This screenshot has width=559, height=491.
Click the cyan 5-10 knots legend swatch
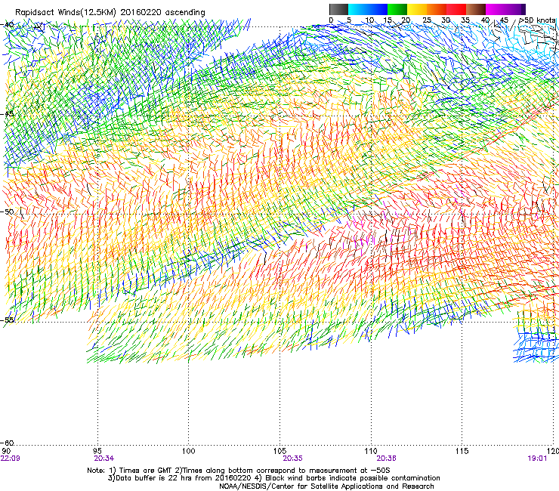[358, 9]
